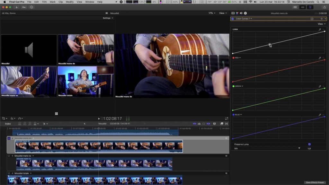This screenshot has width=329, height=185.
Task: Click the Index button
Action: (x=8, y=124)
